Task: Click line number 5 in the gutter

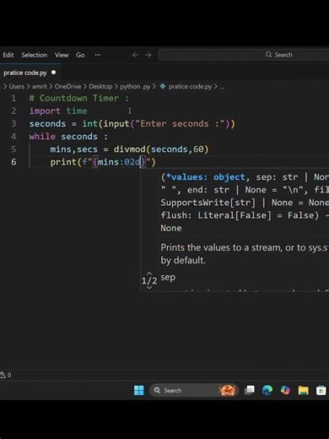Action: 13,149
